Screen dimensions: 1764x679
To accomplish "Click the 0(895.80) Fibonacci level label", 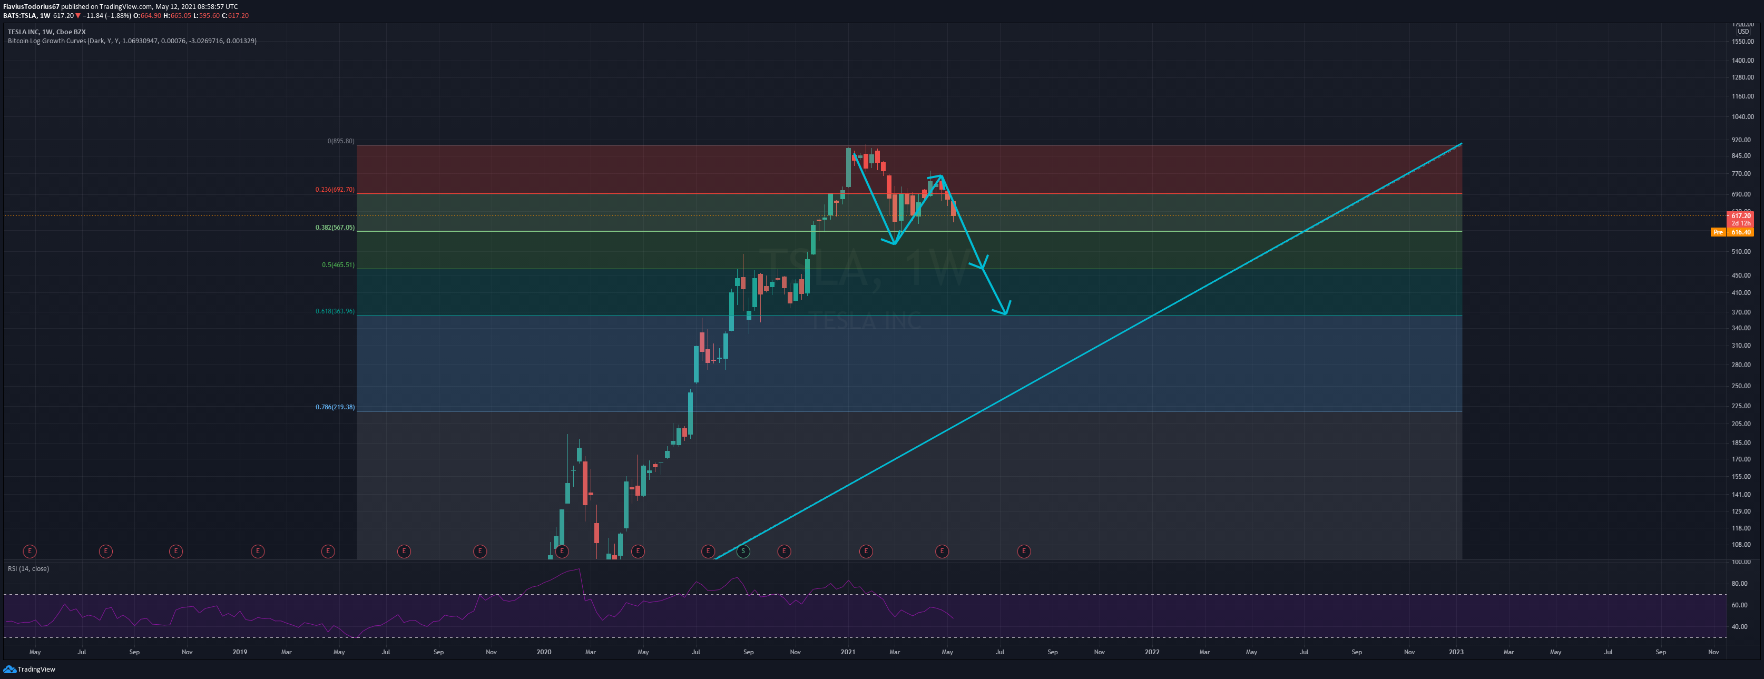I will [341, 141].
